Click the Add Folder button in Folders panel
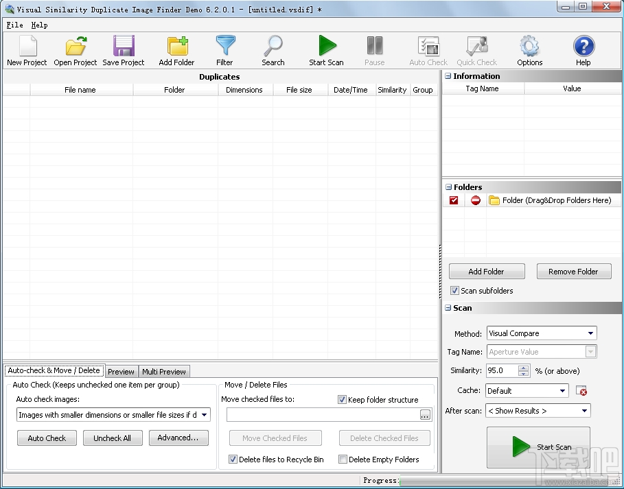Viewport: 624px width, 489px height. point(486,272)
